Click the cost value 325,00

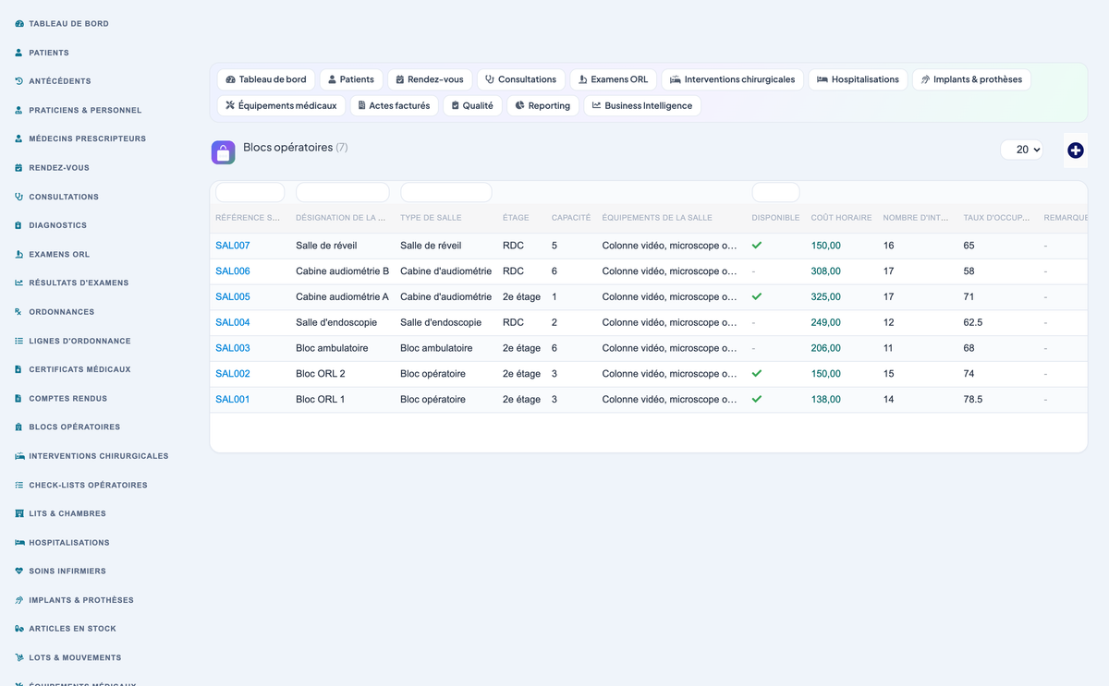coord(826,297)
